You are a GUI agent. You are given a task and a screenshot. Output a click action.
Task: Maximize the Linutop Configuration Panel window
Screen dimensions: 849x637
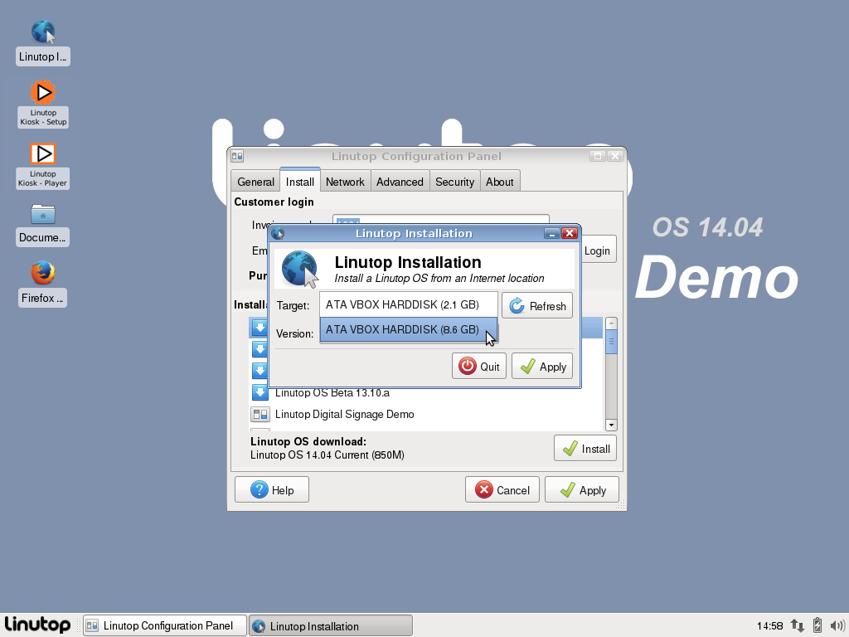[x=597, y=156]
